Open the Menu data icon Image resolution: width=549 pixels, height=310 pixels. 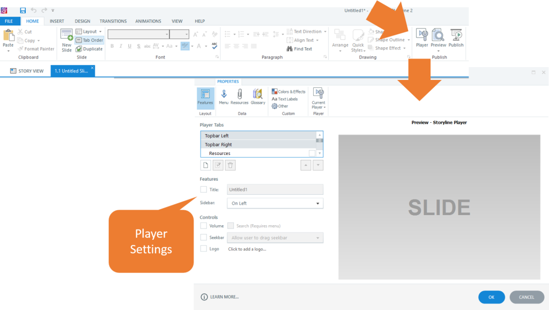coord(224,97)
